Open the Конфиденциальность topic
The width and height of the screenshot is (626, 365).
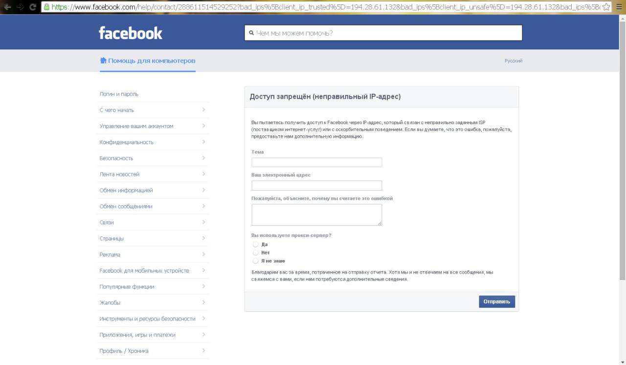pyautogui.click(x=126, y=142)
